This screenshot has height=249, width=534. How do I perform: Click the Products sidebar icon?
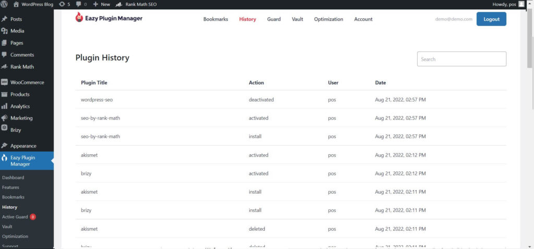tap(4, 94)
